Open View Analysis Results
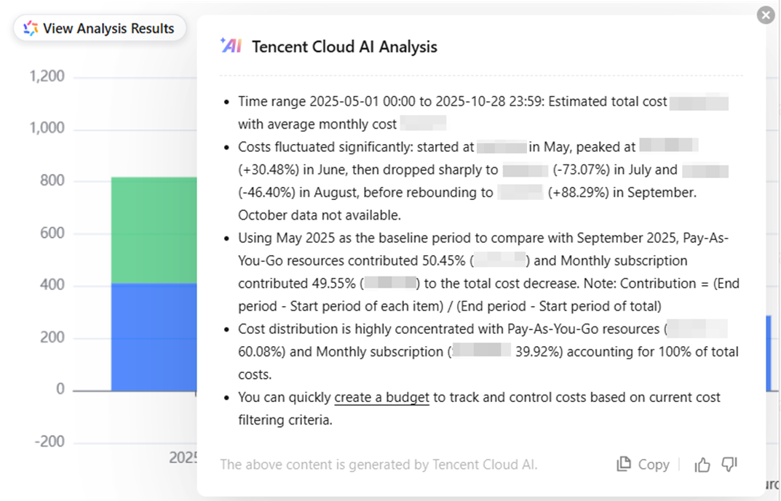Image resolution: width=781 pixels, height=501 pixels. coord(100,28)
